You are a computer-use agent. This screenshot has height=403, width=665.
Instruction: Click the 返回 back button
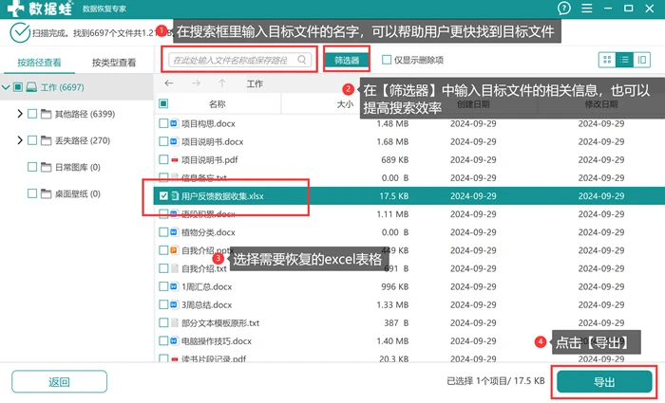pos(59,382)
